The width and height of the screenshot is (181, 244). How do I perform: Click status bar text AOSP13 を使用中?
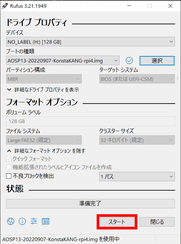click(61, 239)
